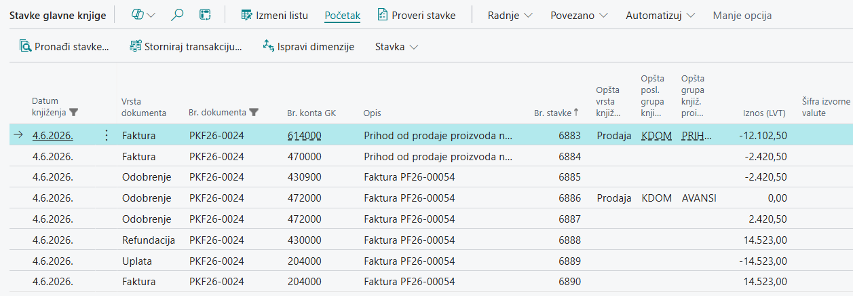Viewport: 853px width, 296px height.
Task: Expand the Povezano menu
Action: [579, 15]
